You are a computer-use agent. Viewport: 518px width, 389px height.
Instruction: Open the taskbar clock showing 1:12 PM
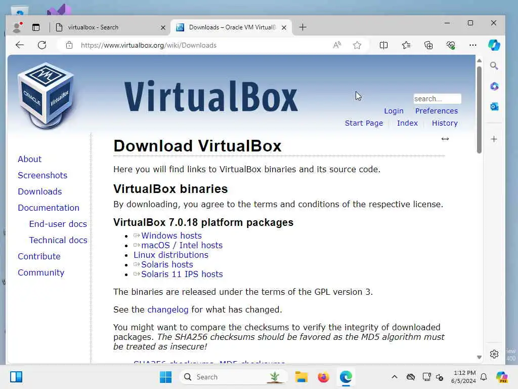(463, 377)
